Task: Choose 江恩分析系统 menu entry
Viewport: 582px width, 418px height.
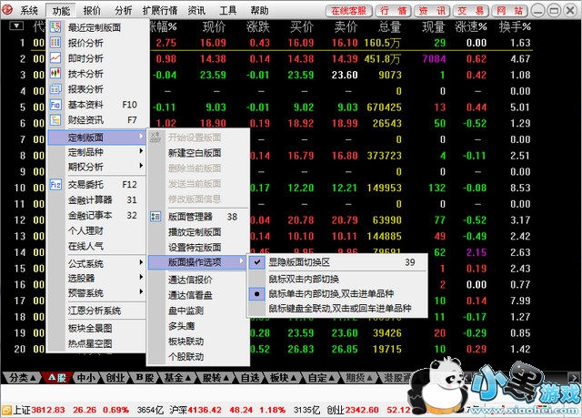Action: (96, 311)
